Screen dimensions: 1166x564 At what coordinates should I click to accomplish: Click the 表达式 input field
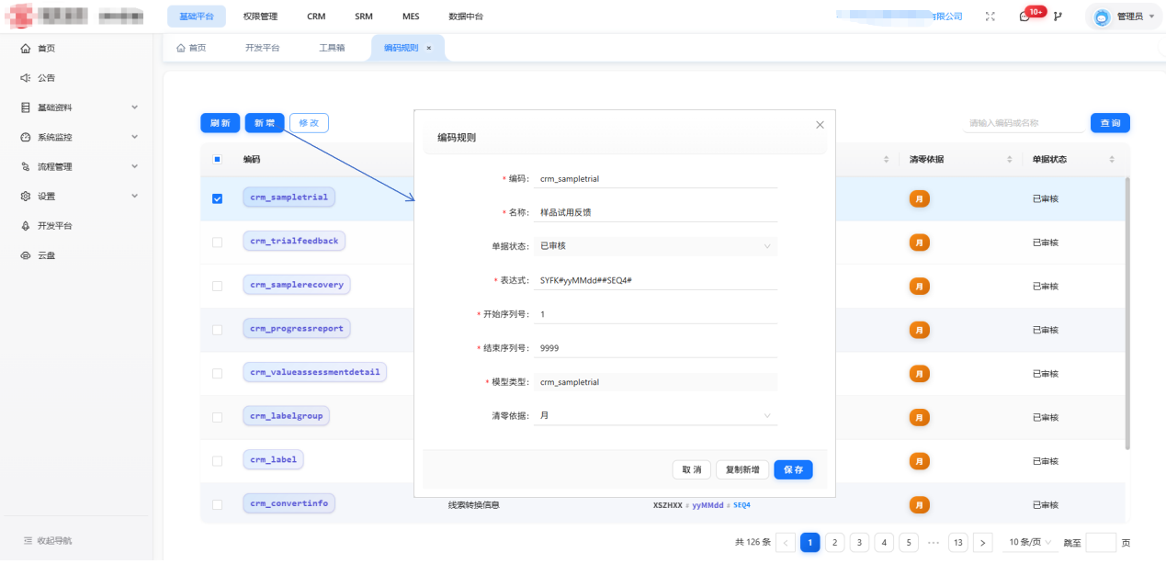click(658, 280)
